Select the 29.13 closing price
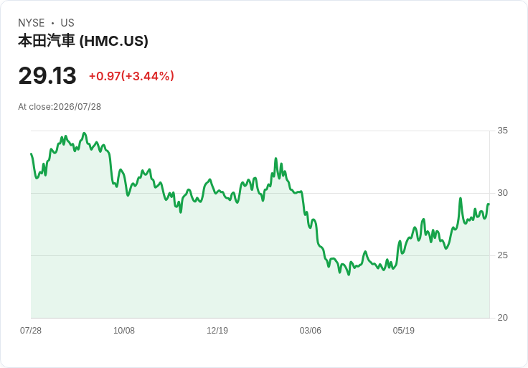The width and height of the screenshot is (528, 368). coord(47,76)
